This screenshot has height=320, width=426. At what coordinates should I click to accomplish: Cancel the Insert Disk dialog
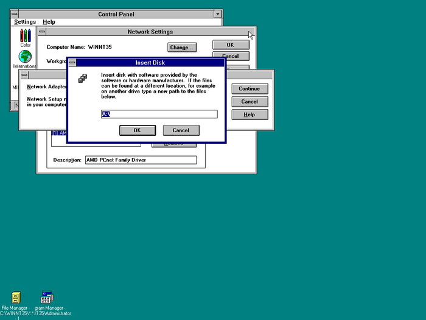coord(181,130)
